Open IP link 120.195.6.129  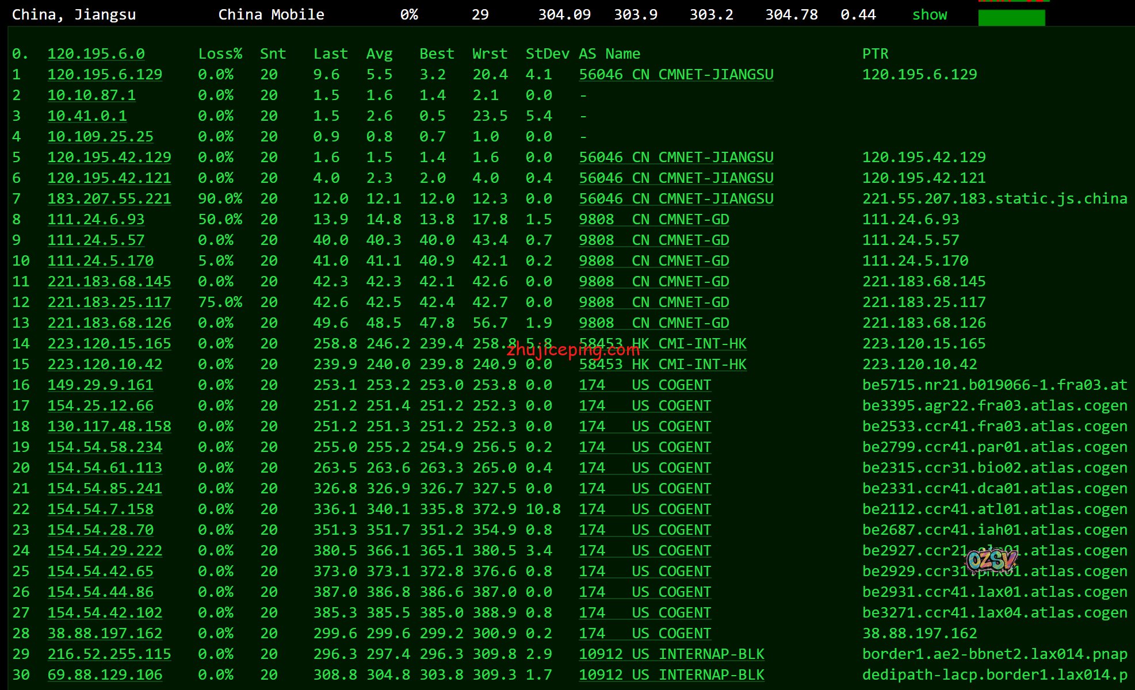[105, 75]
